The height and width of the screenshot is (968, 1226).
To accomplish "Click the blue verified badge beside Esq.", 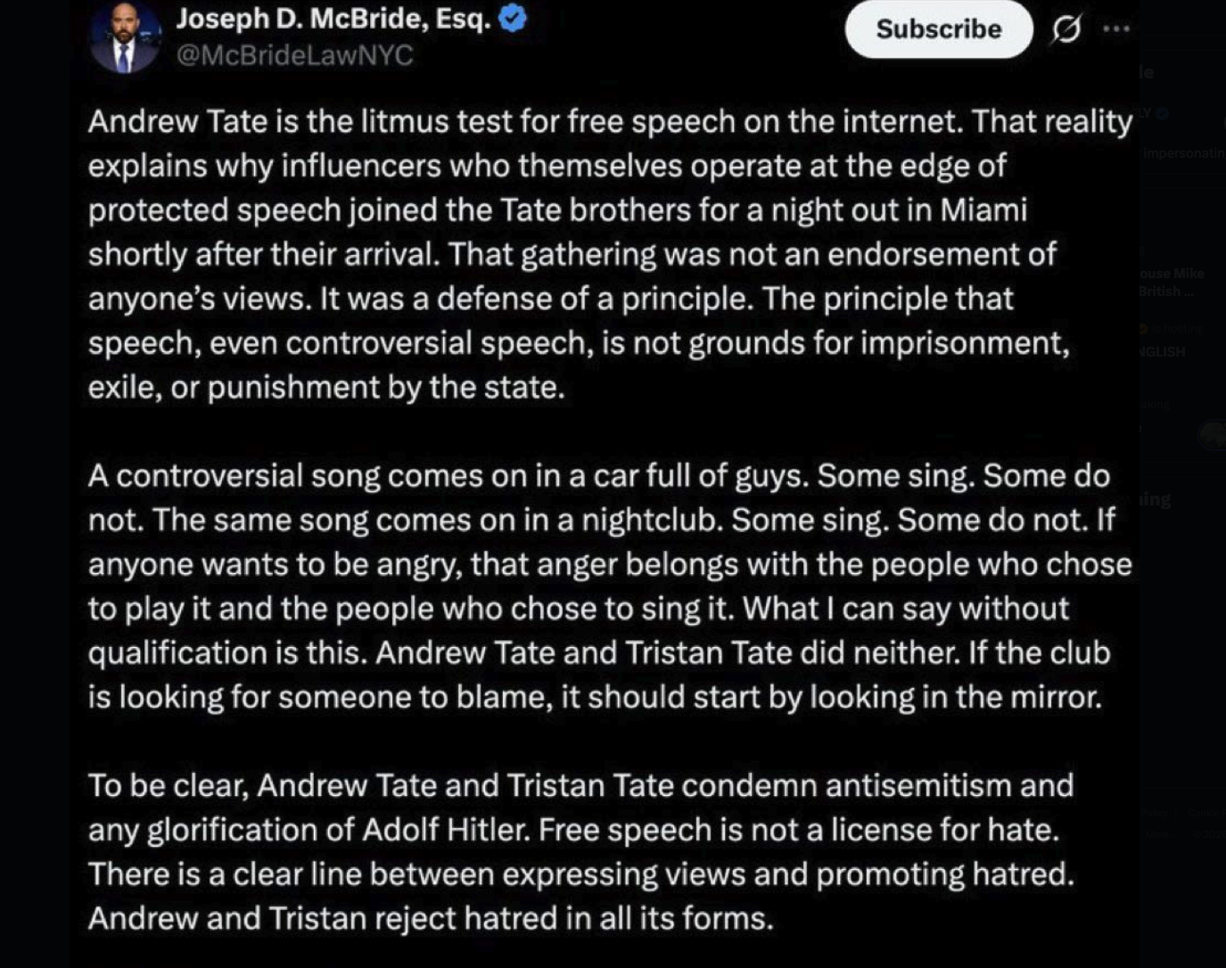I will pyautogui.click(x=513, y=18).
